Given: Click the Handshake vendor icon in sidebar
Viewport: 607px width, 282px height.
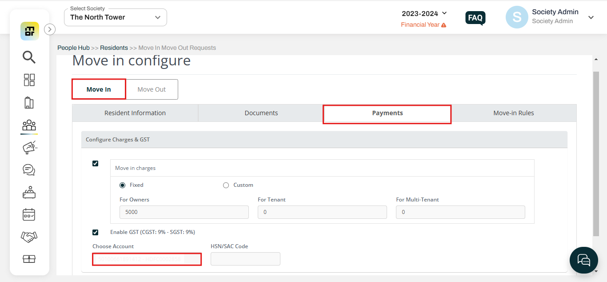Looking at the screenshot, I should pos(29,237).
